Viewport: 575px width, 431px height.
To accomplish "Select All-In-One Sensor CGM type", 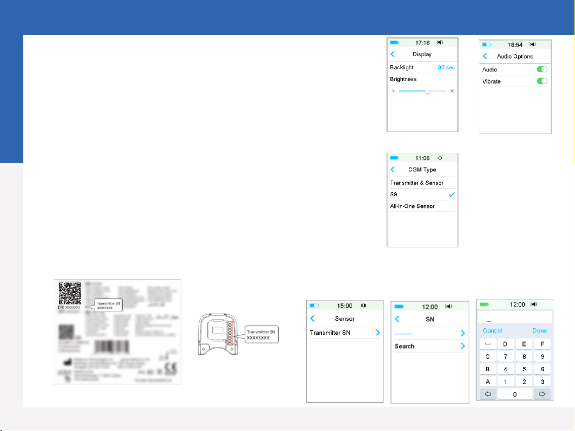I will 423,206.
